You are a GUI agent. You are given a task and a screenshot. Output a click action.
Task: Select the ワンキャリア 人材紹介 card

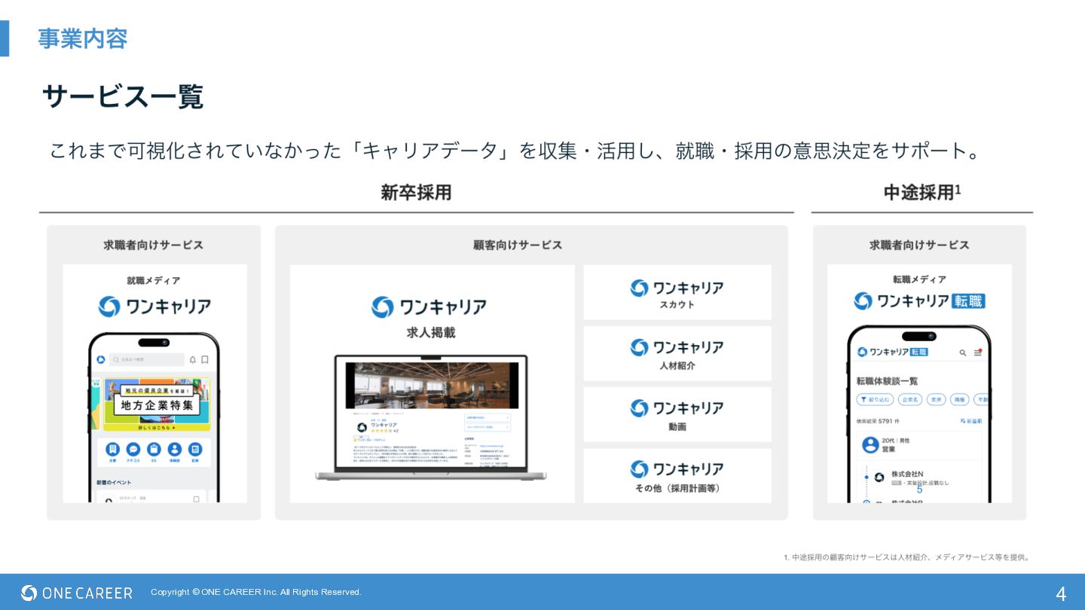677,353
